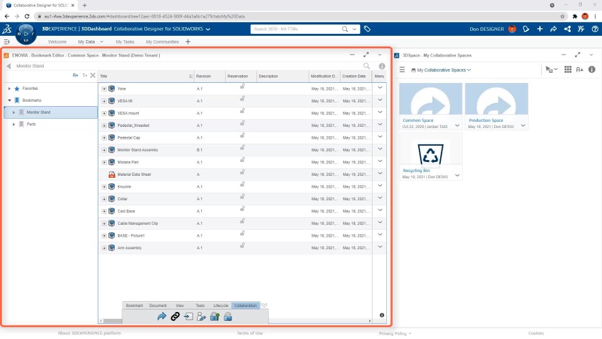Image resolution: width=602 pixels, height=339 pixels.
Task: Click the information icon in 3DSpace toolbar
Action: (591, 69)
